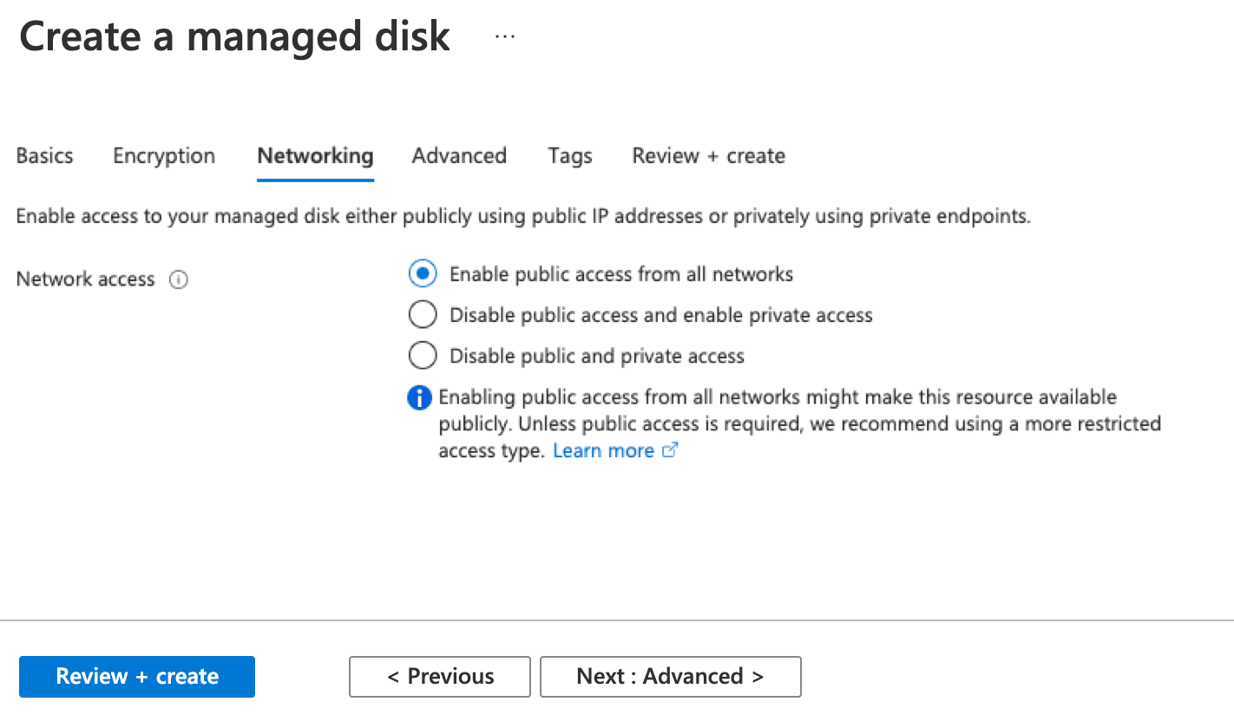This screenshot has height=715, width=1234.
Task: Open the Encryption tab
Action: pos(163,155)
